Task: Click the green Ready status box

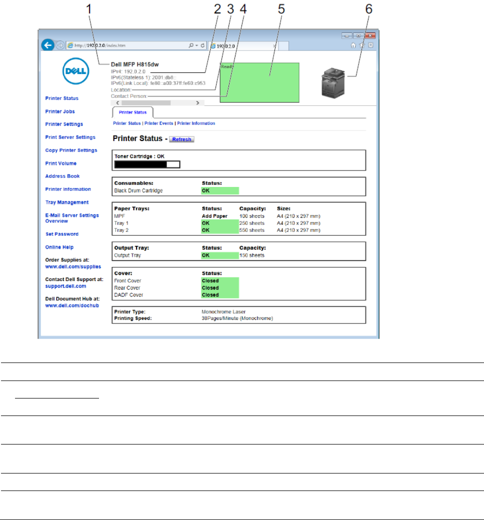Action: coord(259,82)
